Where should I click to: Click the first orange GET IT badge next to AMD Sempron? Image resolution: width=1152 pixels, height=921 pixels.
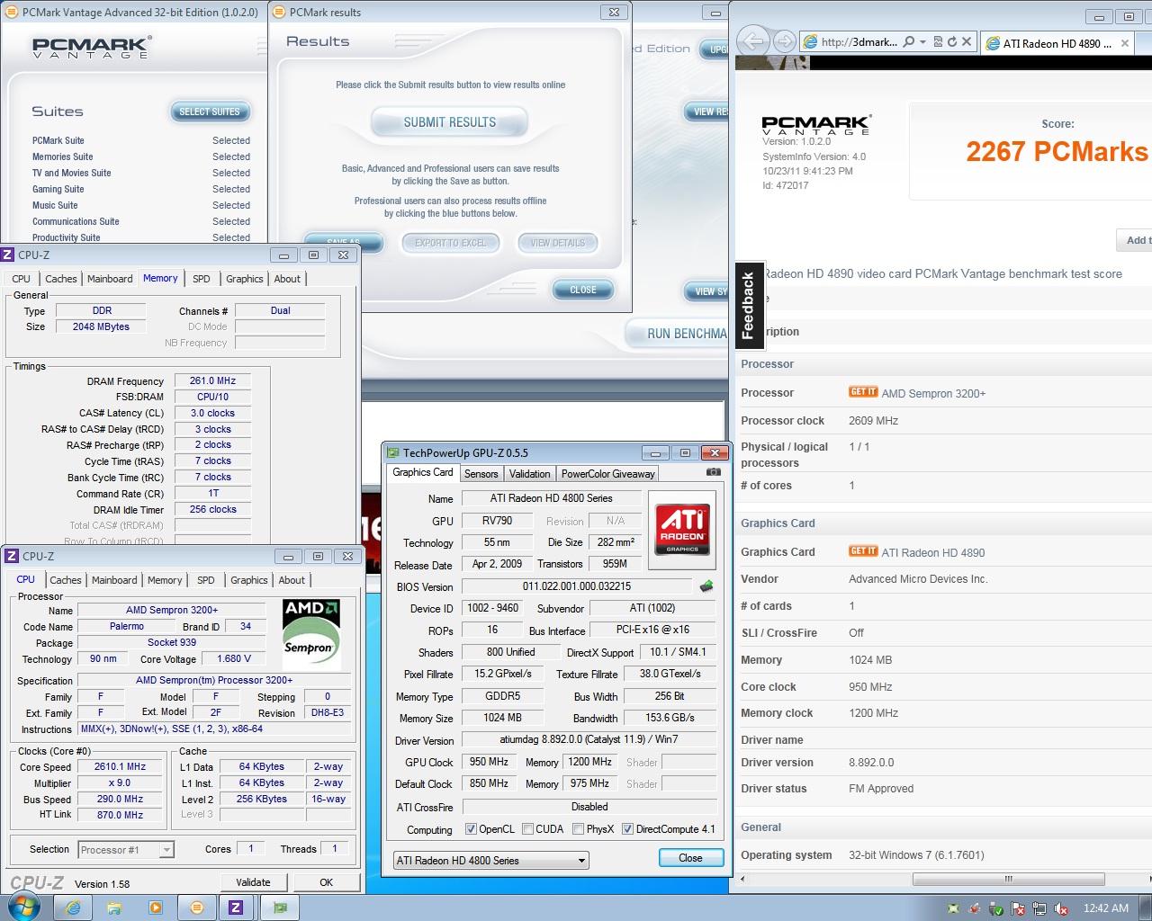coord(863,392)
